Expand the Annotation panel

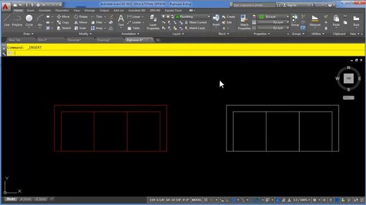130,34
